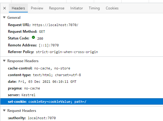Viewport: 163px width, 121px height.
Task: Collapse the Request Headers section triangle
Action: (4, 110)
